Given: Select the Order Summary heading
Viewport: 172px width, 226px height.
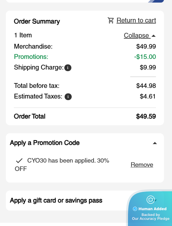Looking at the screenshot, I should point(37,22).
